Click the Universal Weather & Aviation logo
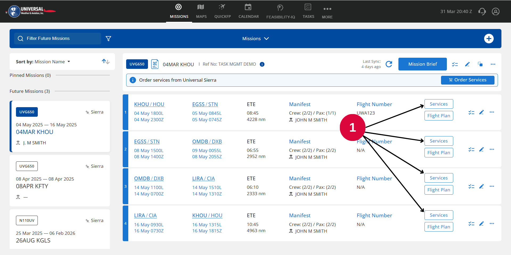 31,11
